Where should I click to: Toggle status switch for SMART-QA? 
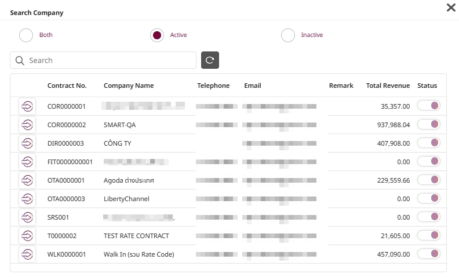point(428,124)
